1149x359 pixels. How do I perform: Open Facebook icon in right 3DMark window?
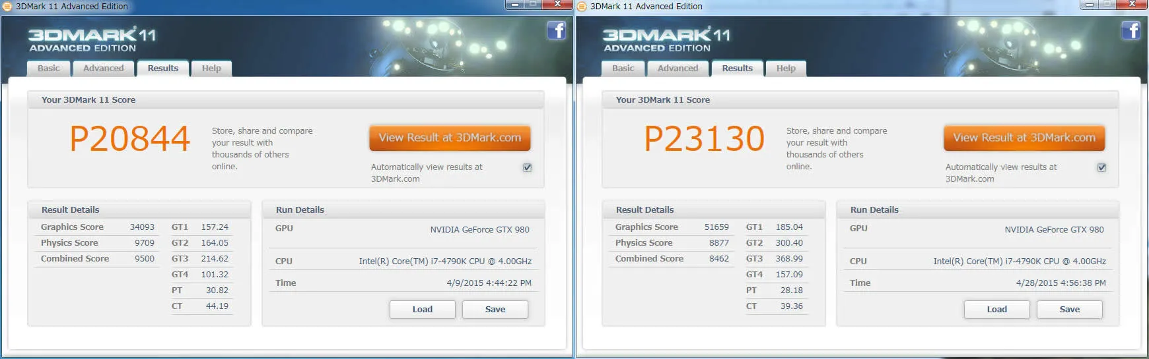click(1131, 30)
